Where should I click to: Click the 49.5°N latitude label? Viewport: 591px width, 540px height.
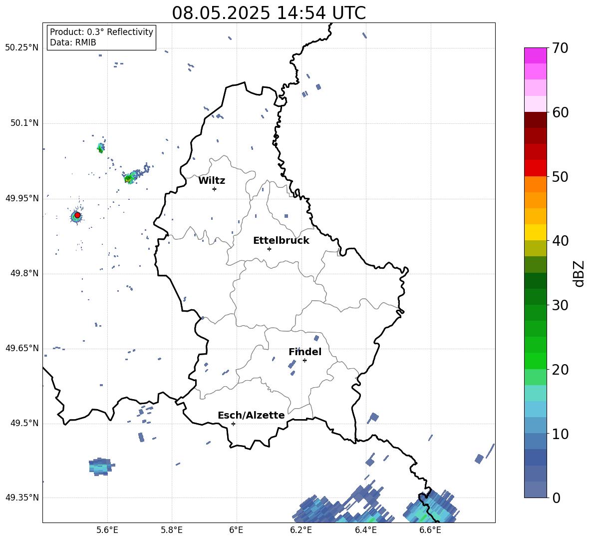point(24,423)
